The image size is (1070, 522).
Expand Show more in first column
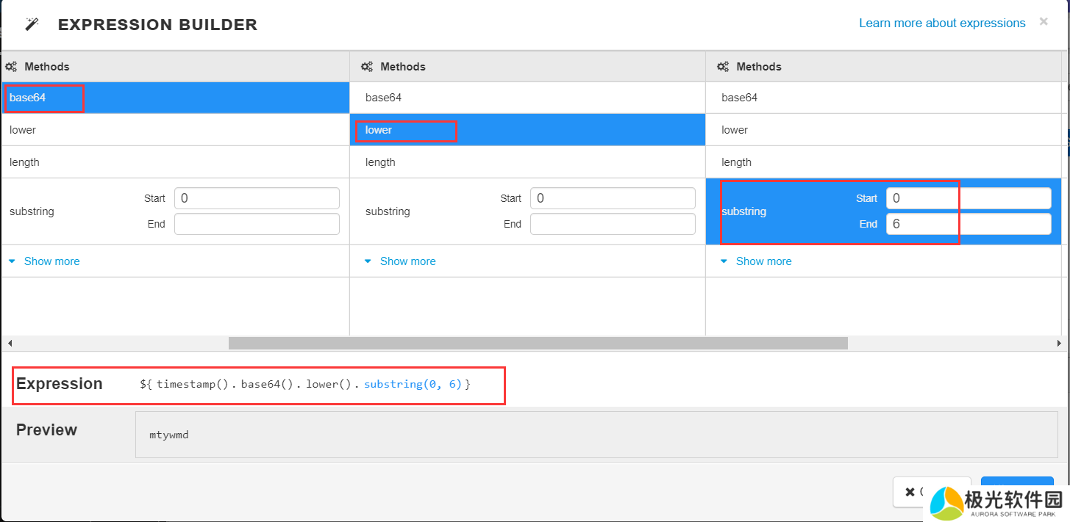(51, 261)
